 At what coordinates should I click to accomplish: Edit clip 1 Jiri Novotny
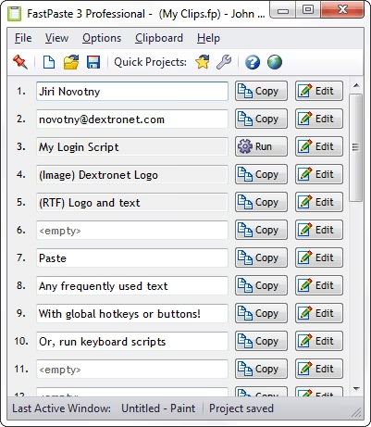click(x=319, y=91)
